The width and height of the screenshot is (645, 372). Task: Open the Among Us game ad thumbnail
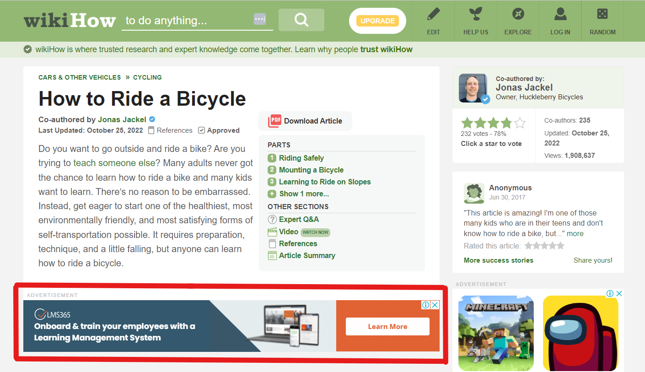pos(580,333)
